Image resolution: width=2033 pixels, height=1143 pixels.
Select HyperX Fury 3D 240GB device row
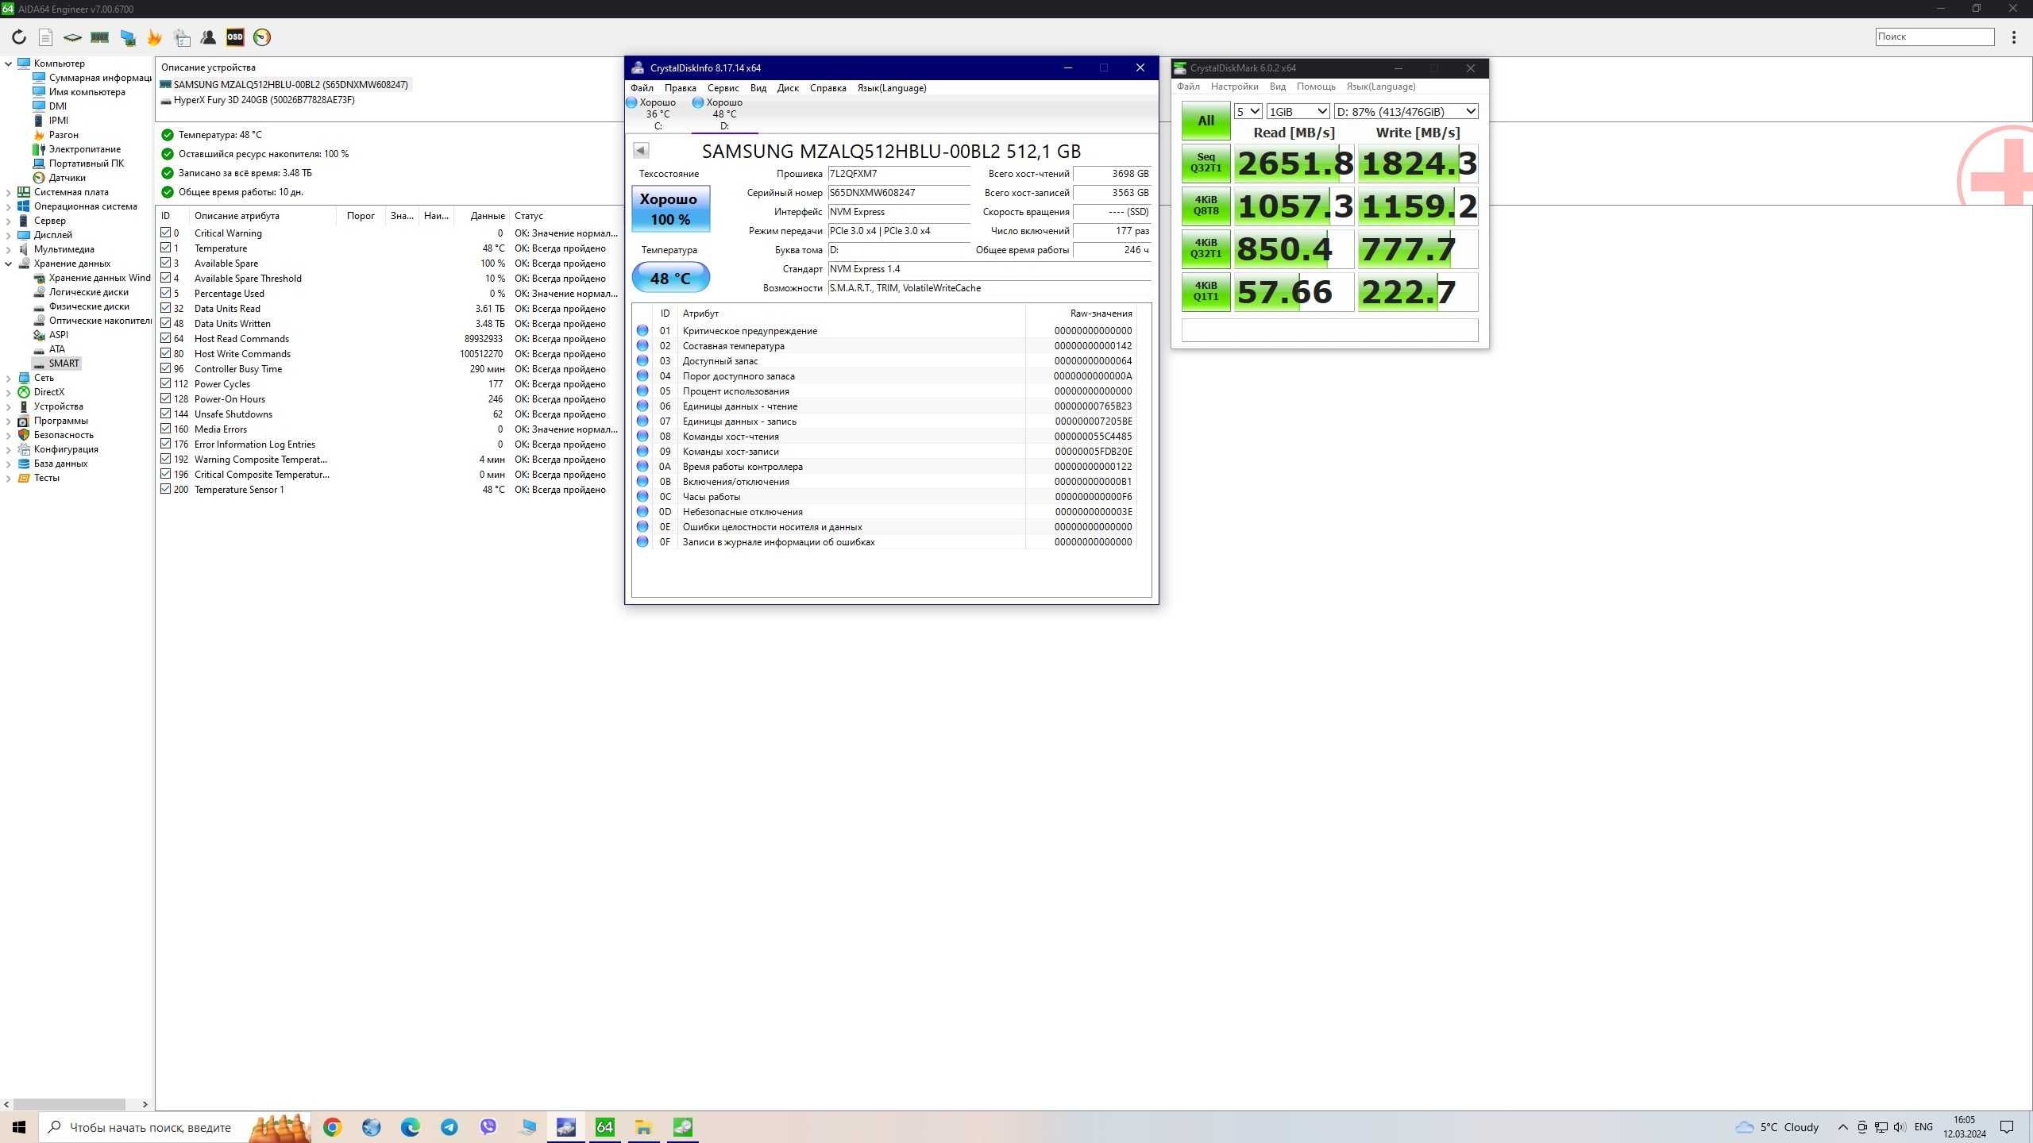(258, 100)
